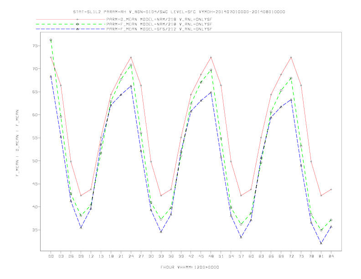Click the x-axis tick label 51
Screen dimensions: 361x279
click(x=221, y=256)
